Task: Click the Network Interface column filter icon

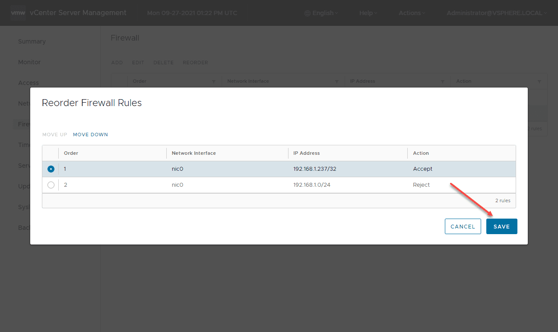Action: (337, 81)
